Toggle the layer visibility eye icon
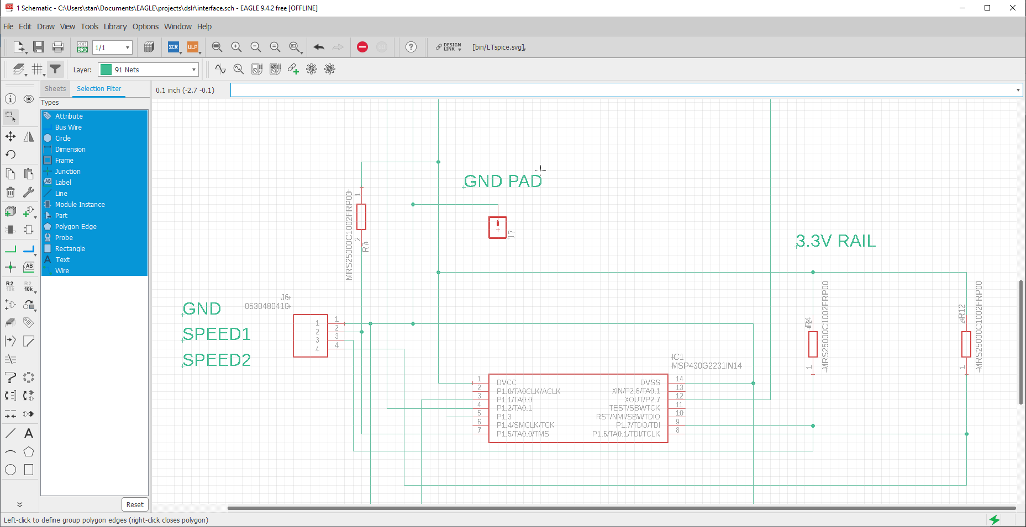The image size is (1026, 527). coord(29,99)
